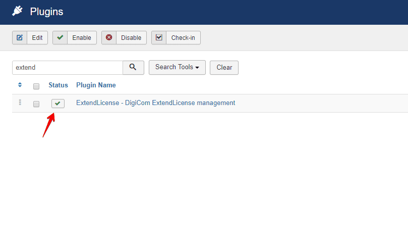Click the plug icon in the Plugins header
408x251 pixels.
point(18,11)
